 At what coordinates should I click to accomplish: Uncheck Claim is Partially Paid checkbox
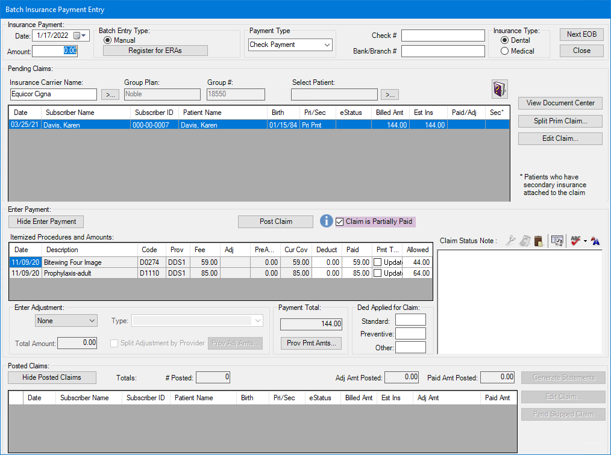(340, 221)
